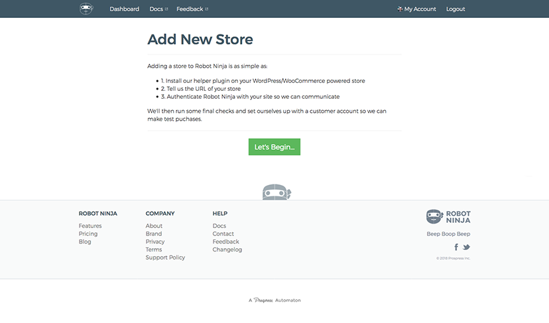Click Logout in the header
Image resolution: width=549 pixels, height=323 pixels.
456,9
